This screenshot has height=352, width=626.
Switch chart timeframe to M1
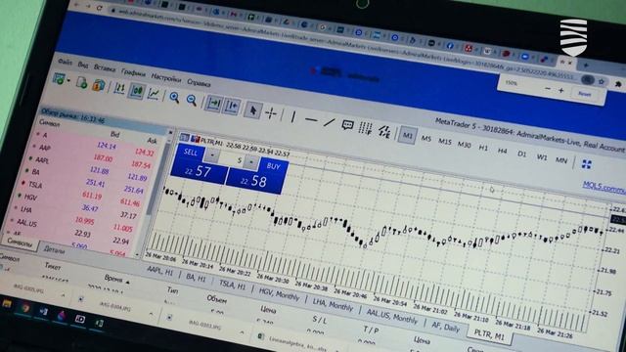(407, 135)
